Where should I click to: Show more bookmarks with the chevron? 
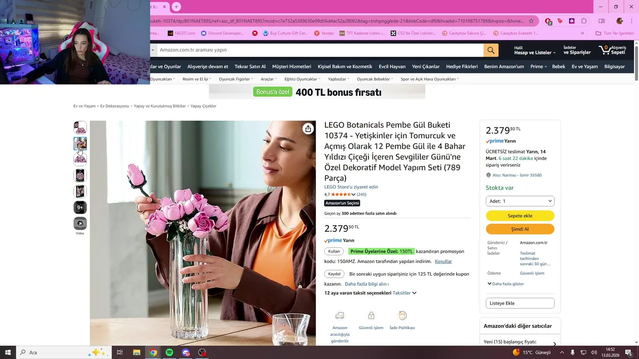point(582,33)
